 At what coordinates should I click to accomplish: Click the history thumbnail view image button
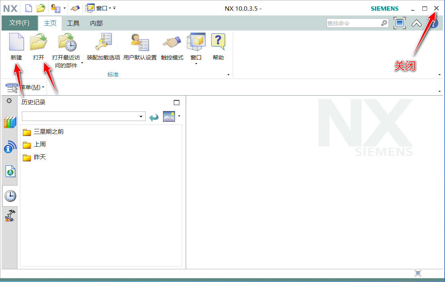coord(169,116)
